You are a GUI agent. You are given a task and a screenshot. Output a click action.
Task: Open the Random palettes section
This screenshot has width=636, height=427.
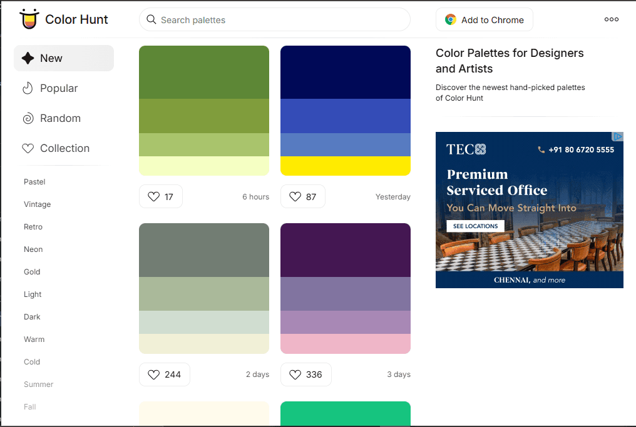[x=64, y=118]
